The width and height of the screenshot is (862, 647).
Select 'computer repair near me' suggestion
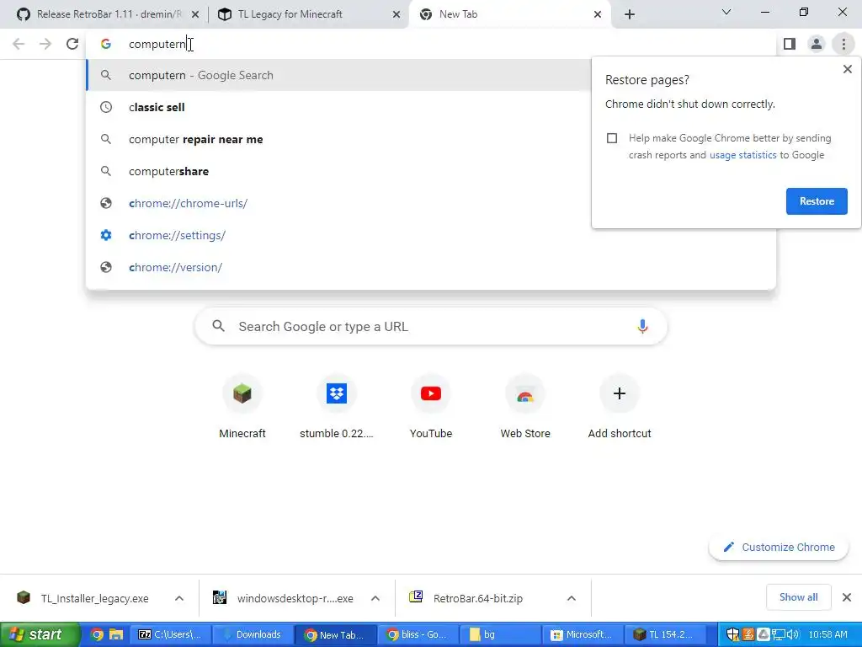[338, 139]
